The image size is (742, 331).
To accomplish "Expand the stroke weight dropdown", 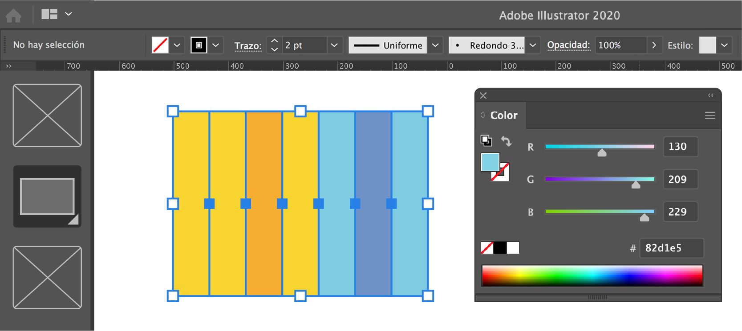I will click(334, 45).
